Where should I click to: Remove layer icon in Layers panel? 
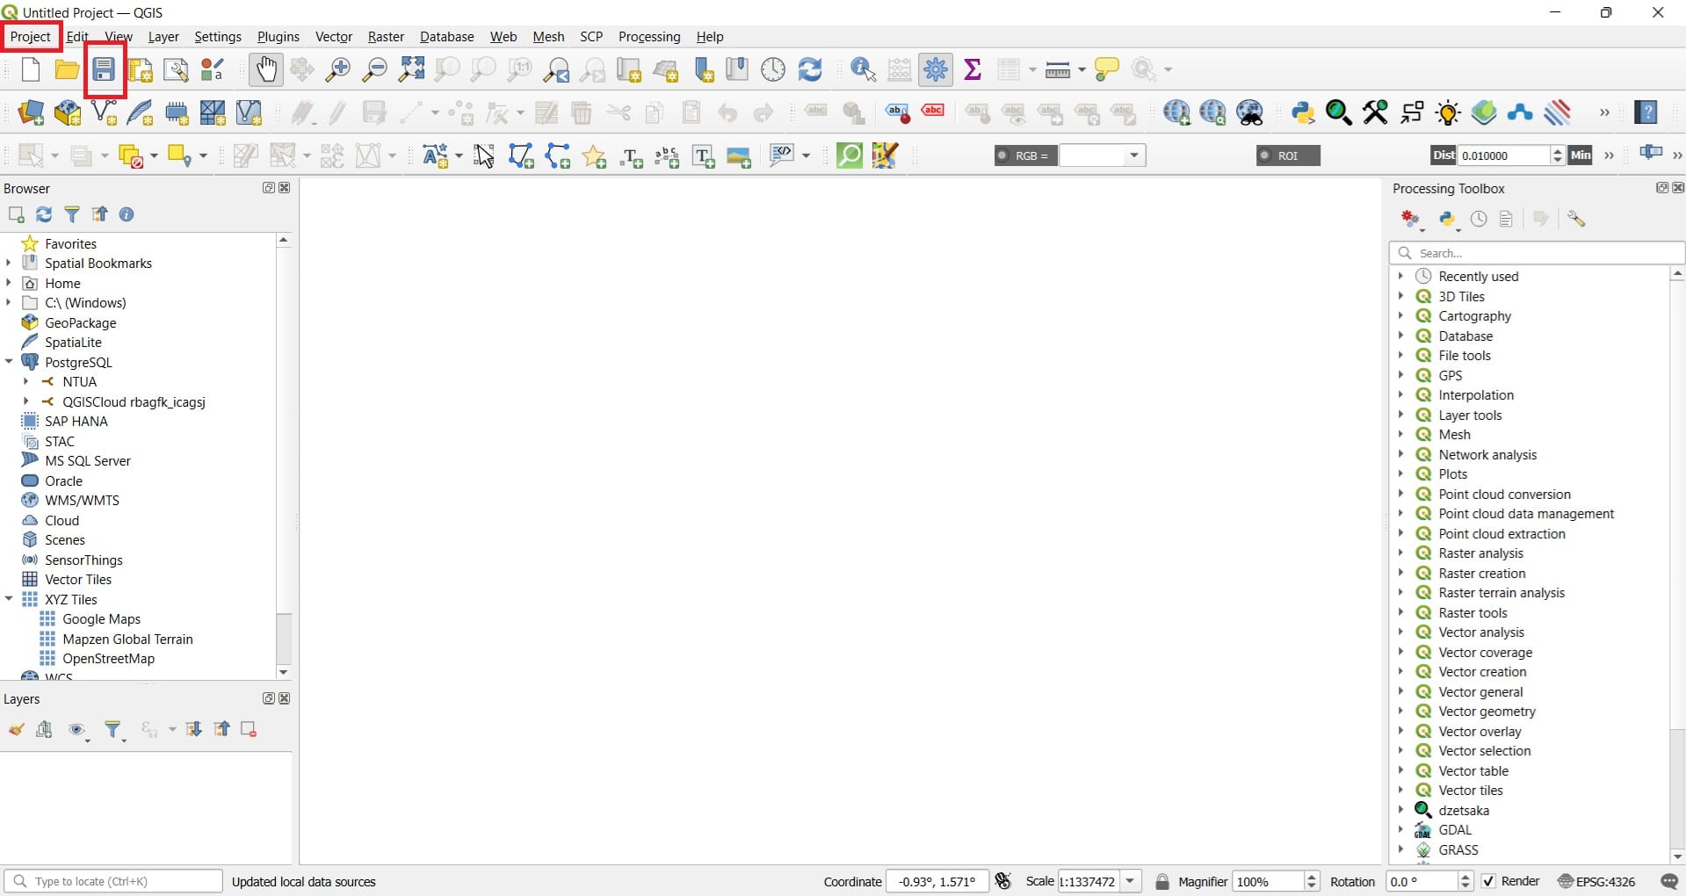tap(249, 729)
